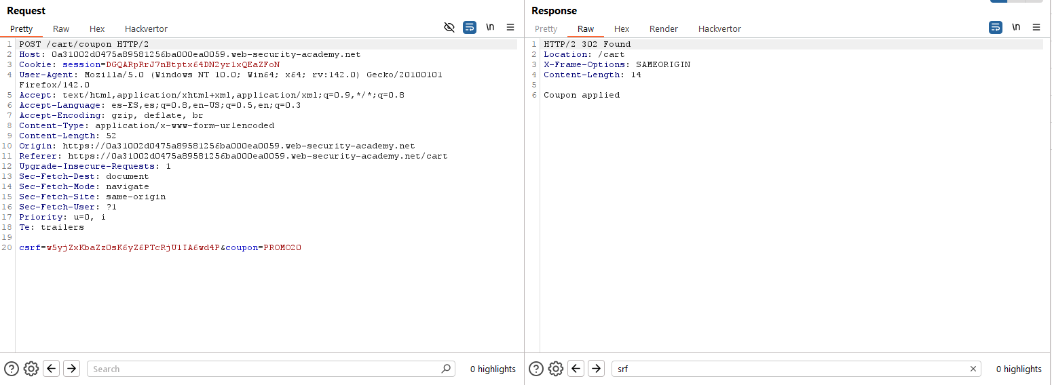Go to next match in Request search
The image size is (1052, 385).
click(71, 369)
